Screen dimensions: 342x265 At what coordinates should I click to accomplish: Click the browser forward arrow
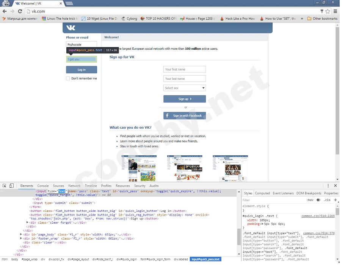click(x=12, y=11)
